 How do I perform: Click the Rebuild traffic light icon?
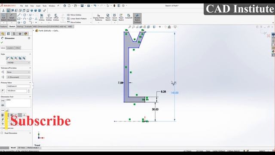[114, 6]
